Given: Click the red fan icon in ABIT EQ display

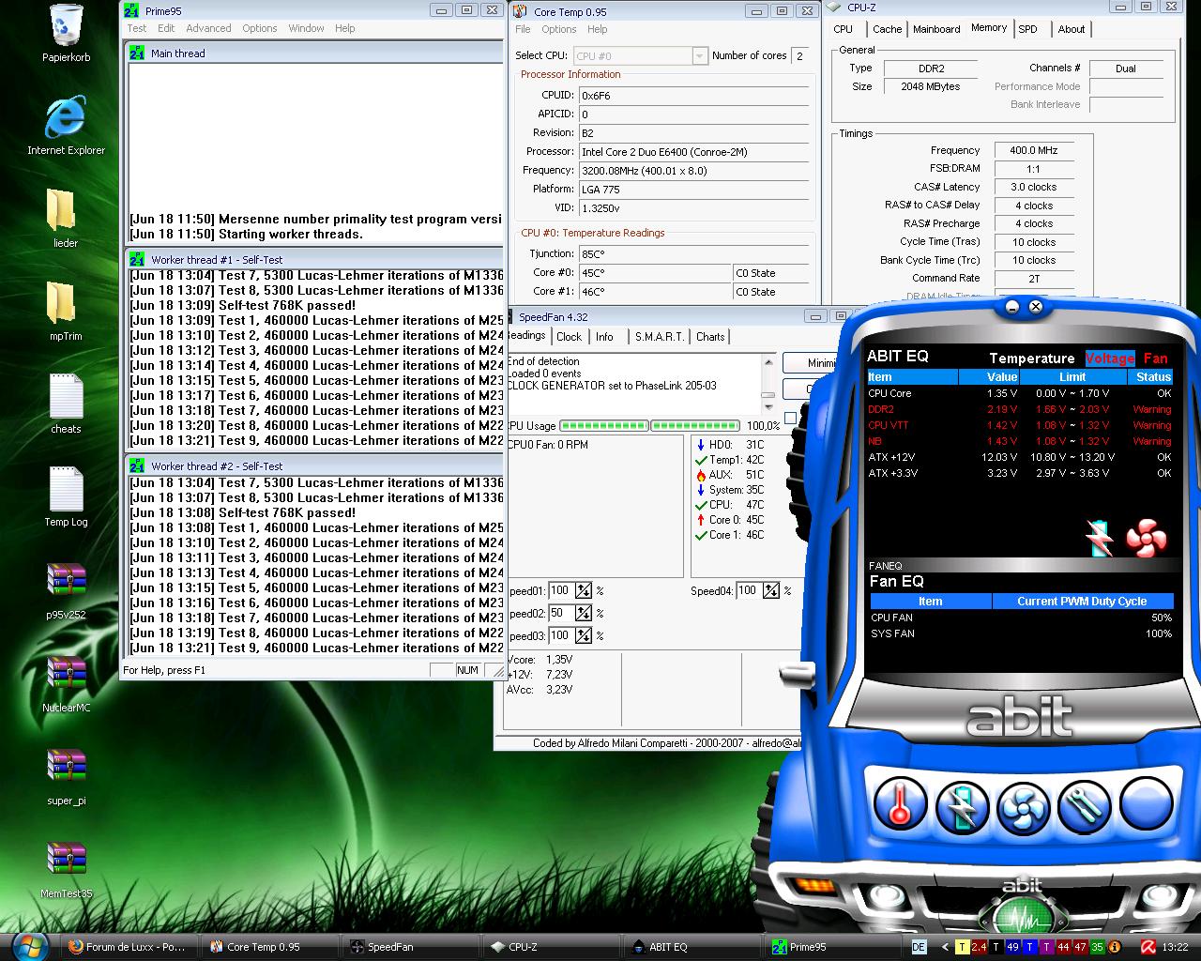Looking at the screenshot, I should click(x=1146, y=539).
